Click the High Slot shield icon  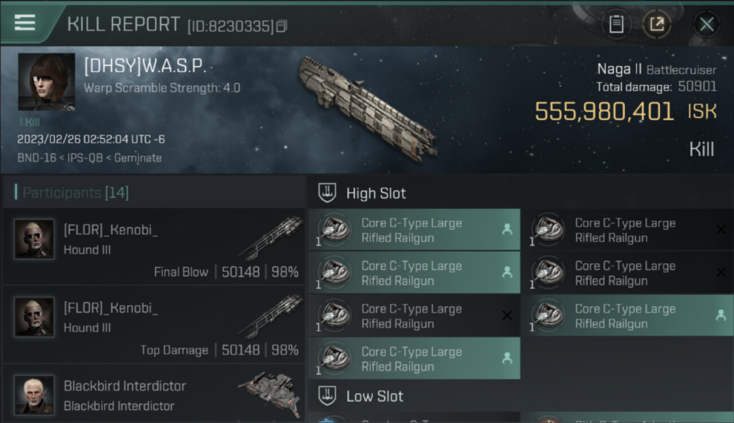pos(327,193)
